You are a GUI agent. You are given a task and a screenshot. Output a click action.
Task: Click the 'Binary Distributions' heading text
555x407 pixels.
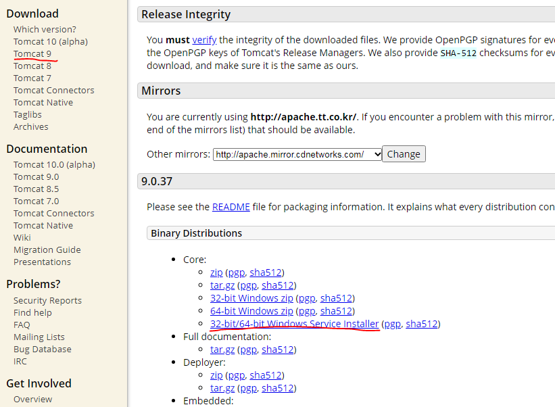(x=197, y=233)
